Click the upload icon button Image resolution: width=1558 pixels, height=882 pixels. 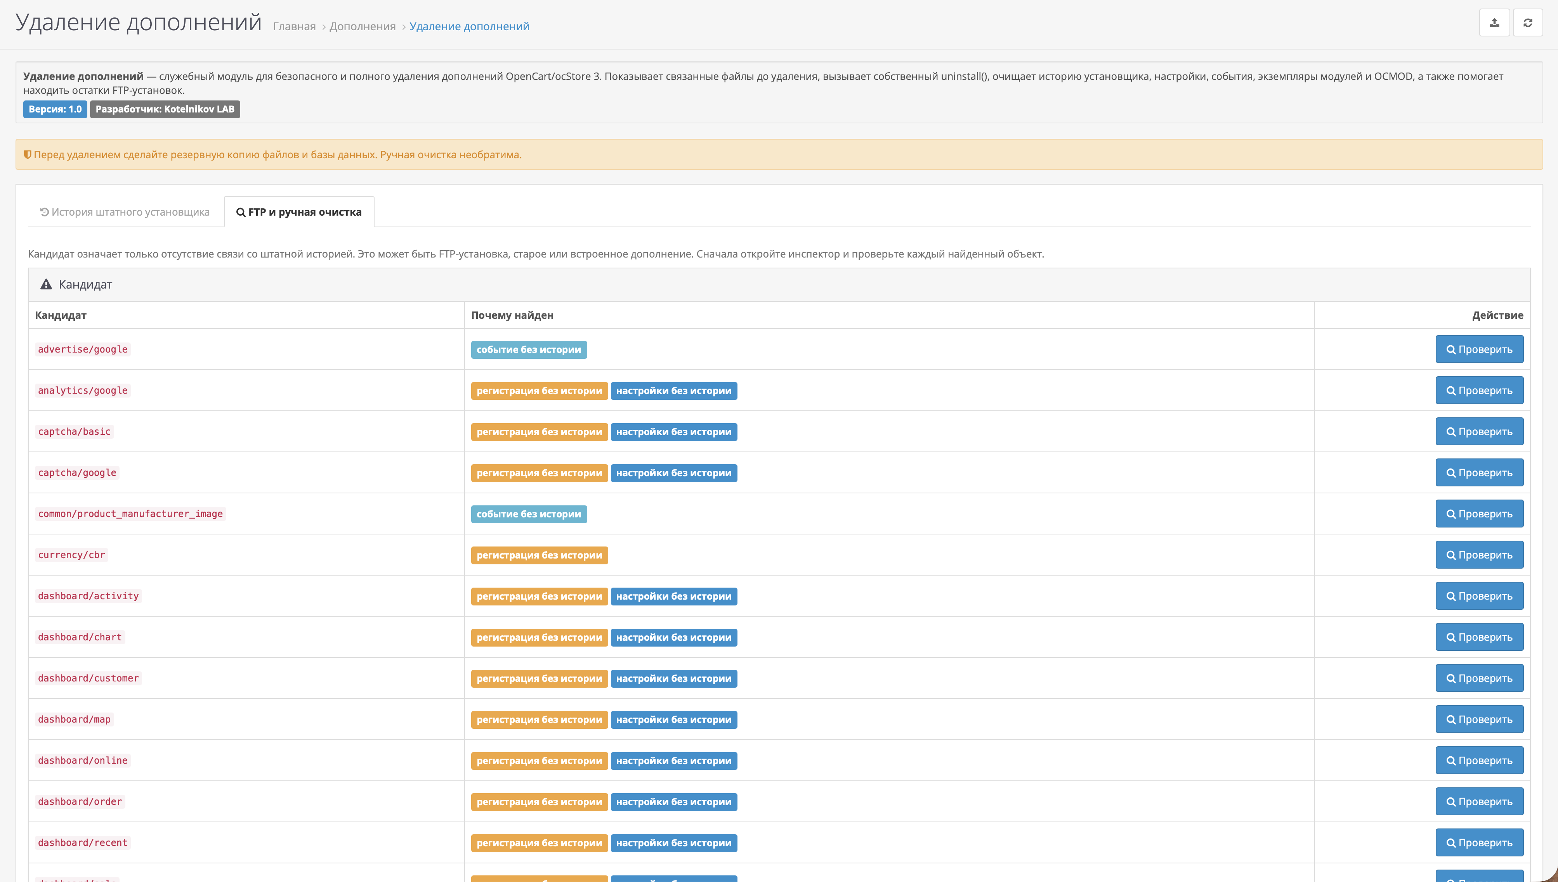coord(1494,23)
